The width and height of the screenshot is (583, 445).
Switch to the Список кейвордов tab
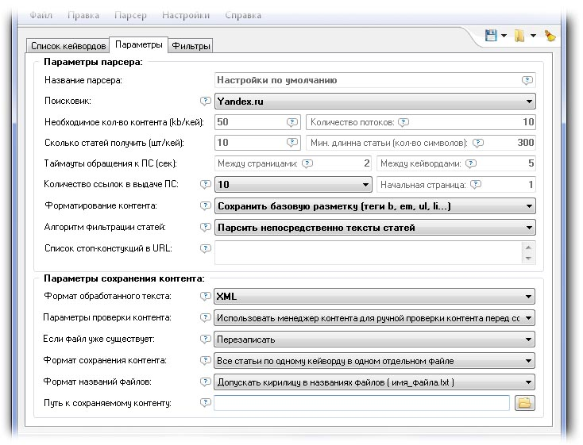[68, 46]
